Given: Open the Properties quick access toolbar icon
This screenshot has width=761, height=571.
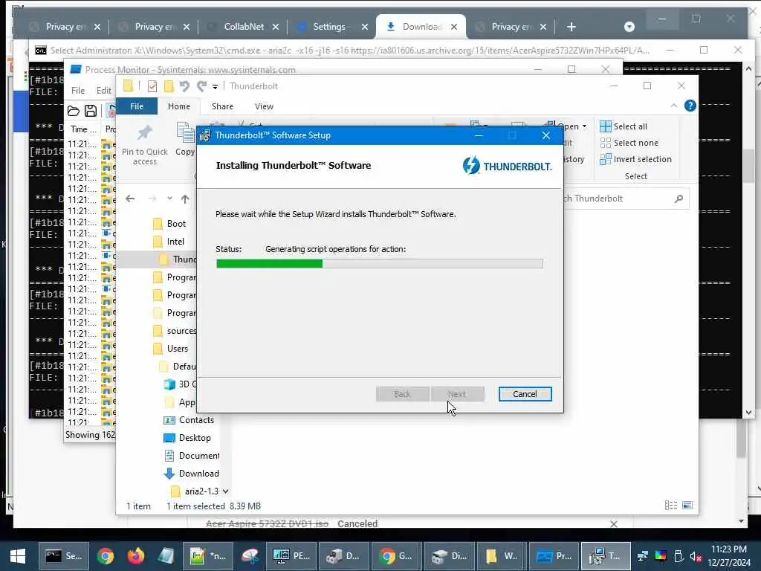Looking at the screenshot, I should pos(152,86).
